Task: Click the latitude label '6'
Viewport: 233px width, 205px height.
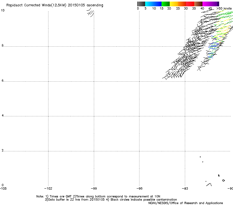Action: 3,80
